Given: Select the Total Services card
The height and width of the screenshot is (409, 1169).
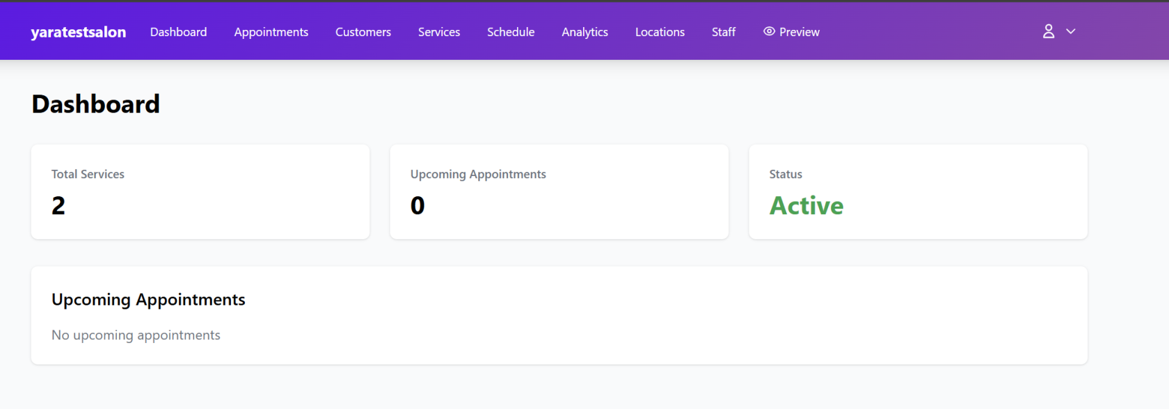Looking at the screenshot, I should tap(200, 192).
